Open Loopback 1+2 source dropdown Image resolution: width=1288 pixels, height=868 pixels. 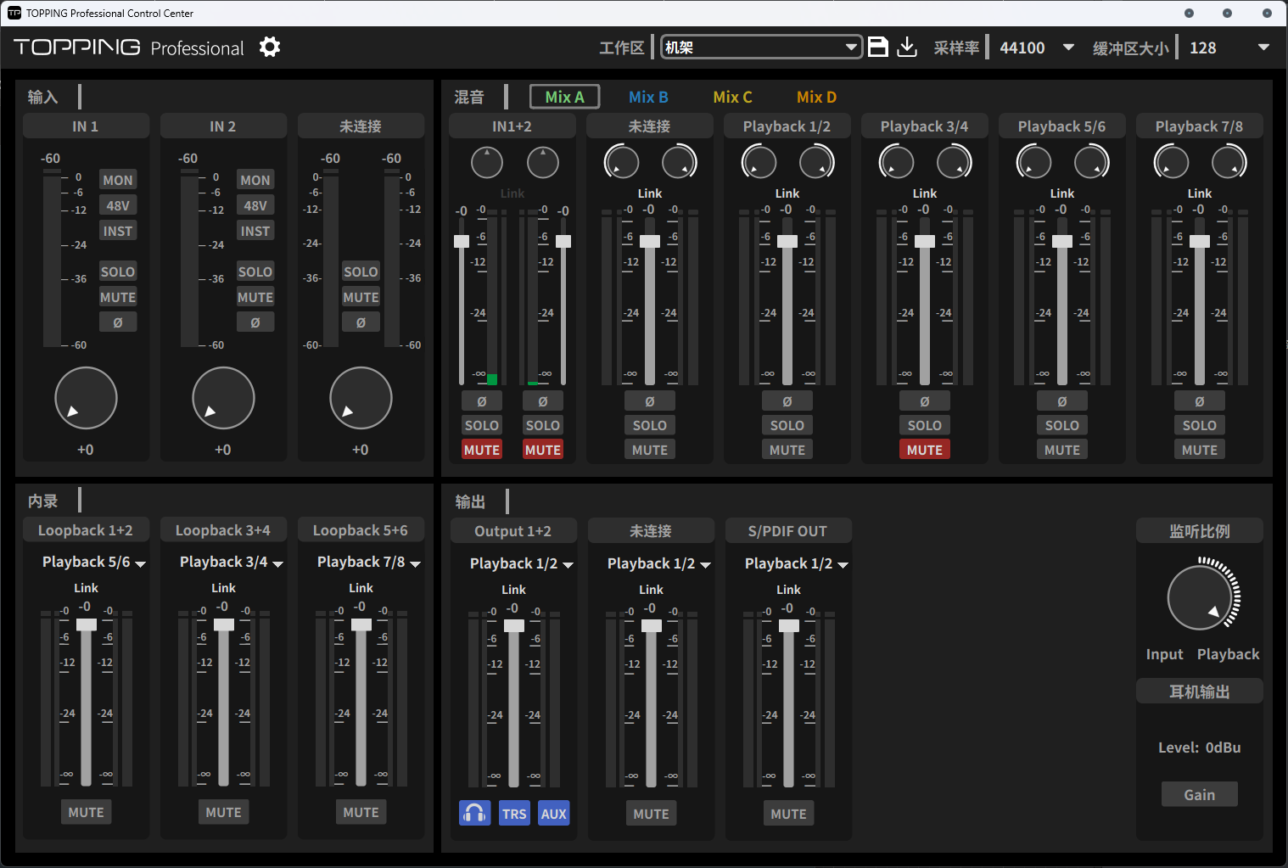[93, 563]
